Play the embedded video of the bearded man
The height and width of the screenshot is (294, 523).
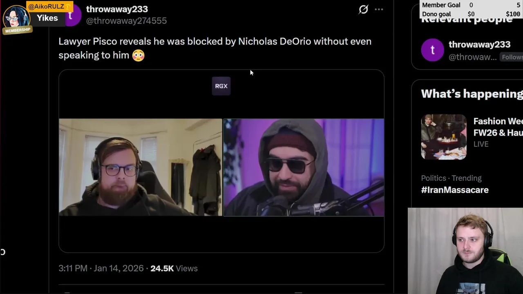click(141, 167)
